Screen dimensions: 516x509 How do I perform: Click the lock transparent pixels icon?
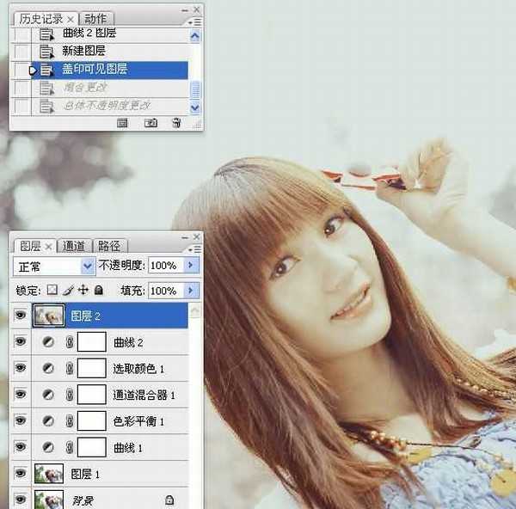(52, 291)
